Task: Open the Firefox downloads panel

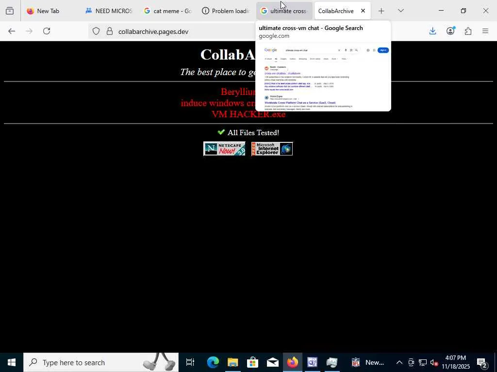Action: (x=432, y=31)
